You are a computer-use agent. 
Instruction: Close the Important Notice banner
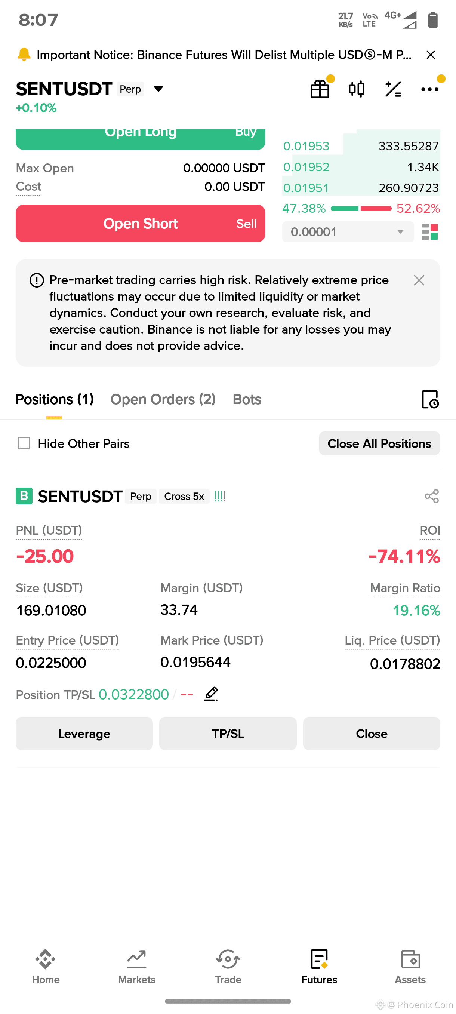431,55
